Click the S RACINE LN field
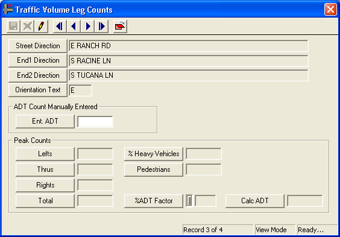The height and width of the screenshot is (237, 340). pos(189,61)
